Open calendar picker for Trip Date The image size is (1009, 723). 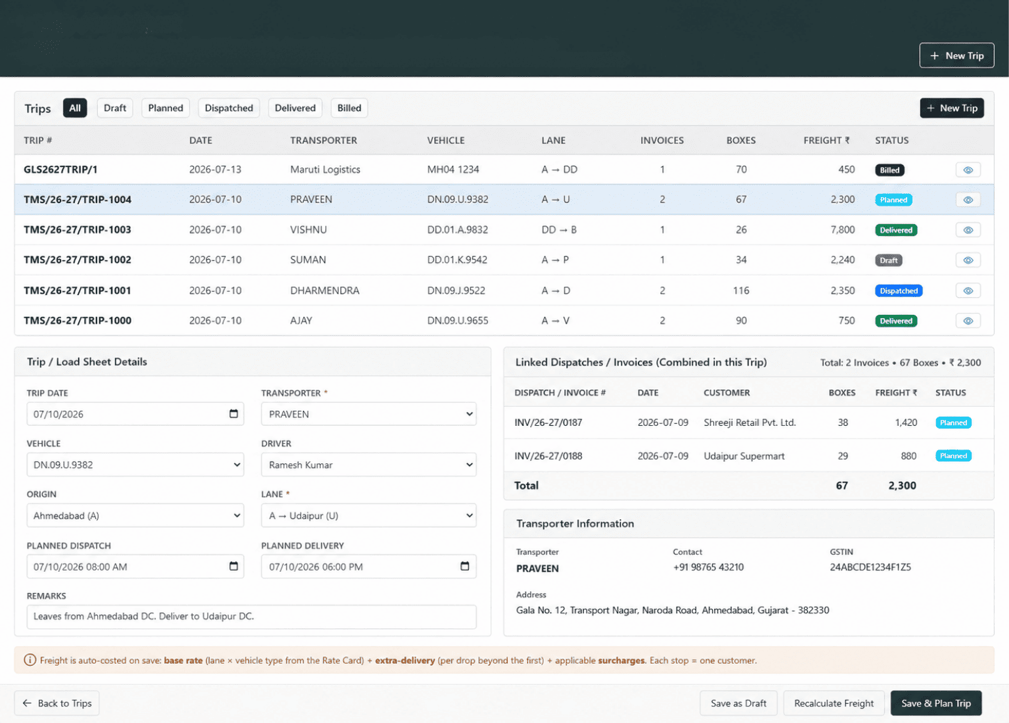(233, 413)
